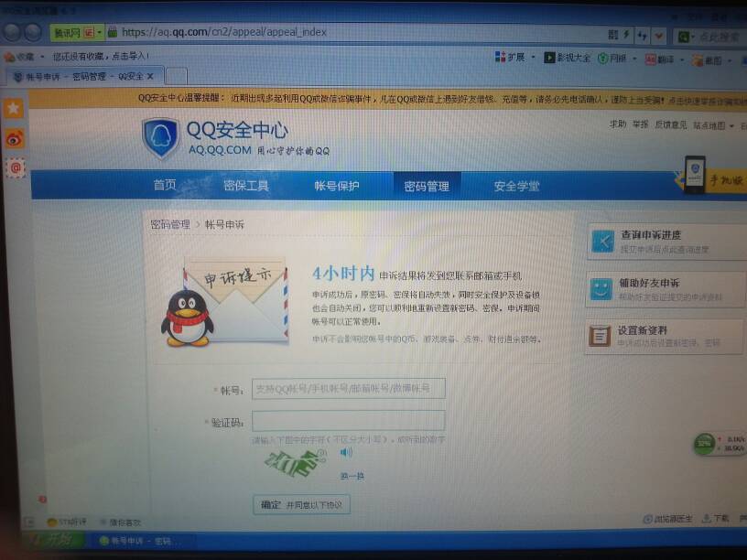Open the 安全学堂 navigation tab
Image resolution: width=747 pixels, height=560 pixels.
[517, 186]
